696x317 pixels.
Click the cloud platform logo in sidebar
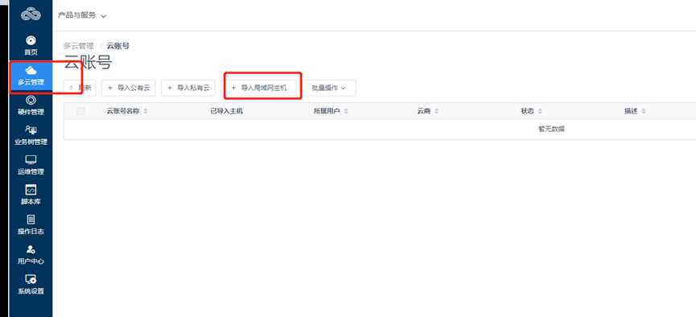[31, 14]
